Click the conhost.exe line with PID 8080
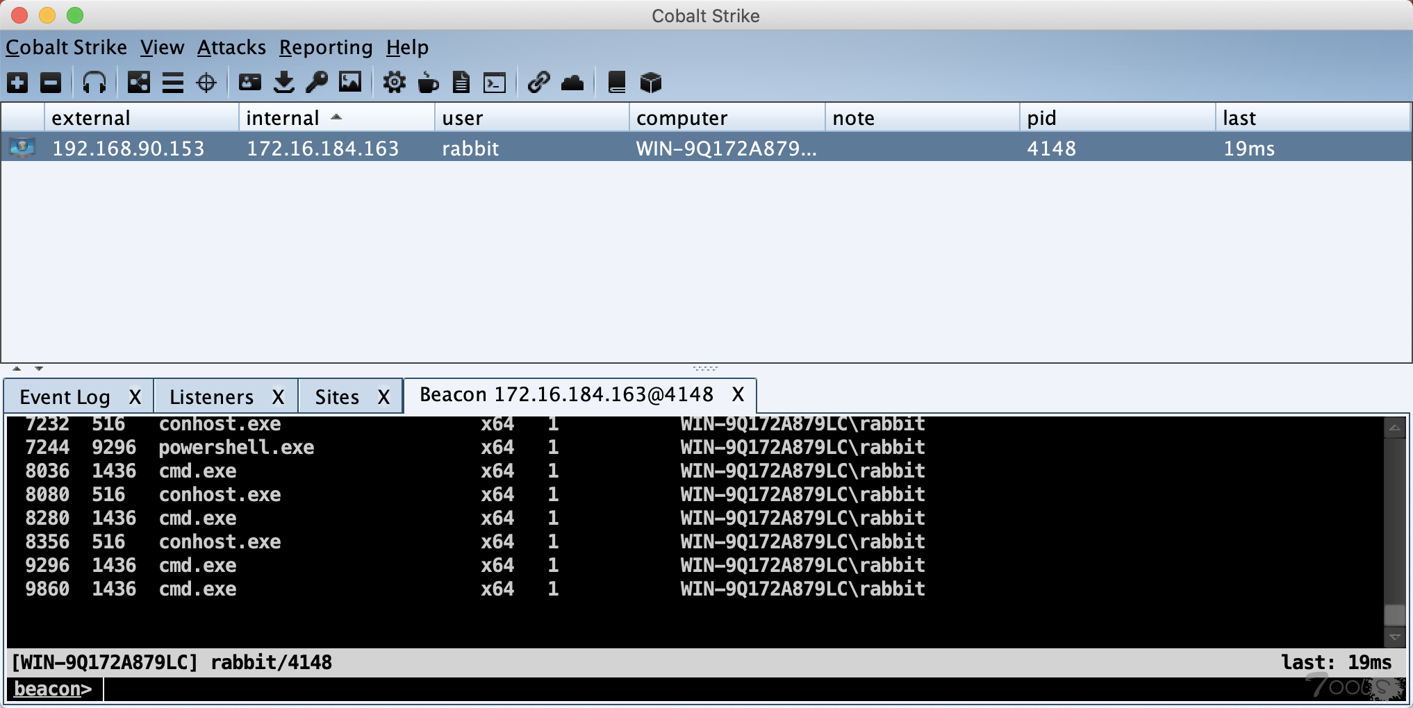 coord(475,495)
